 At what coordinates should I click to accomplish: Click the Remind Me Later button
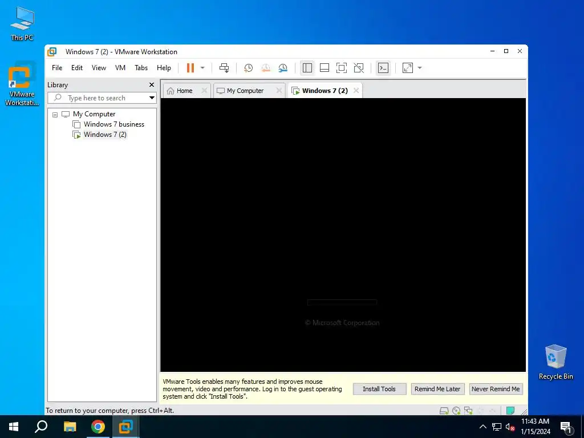(437, 389)
